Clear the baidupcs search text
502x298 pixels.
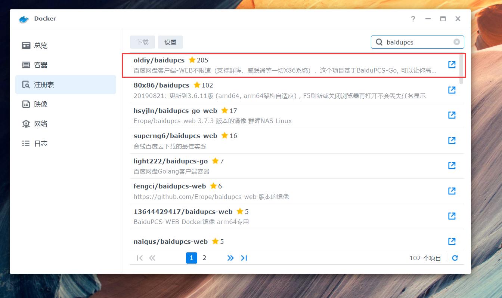[456, 42]
